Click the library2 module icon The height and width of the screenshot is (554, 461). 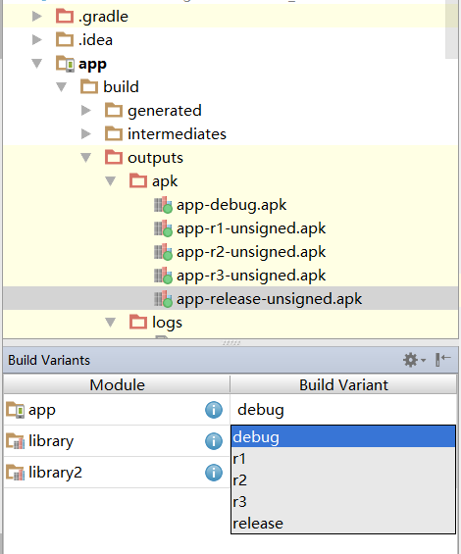15,473
